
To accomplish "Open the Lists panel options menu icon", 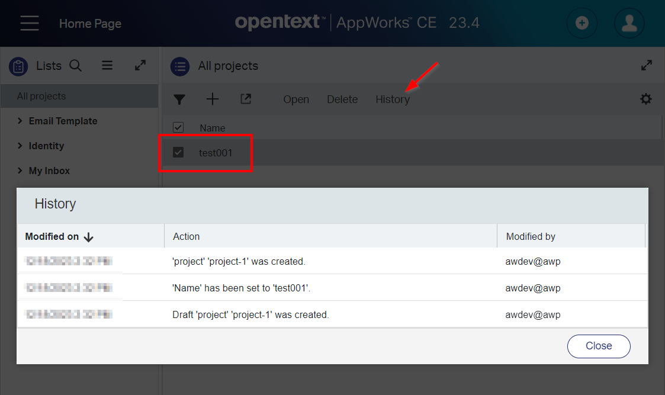I will (x=107, y=66).
